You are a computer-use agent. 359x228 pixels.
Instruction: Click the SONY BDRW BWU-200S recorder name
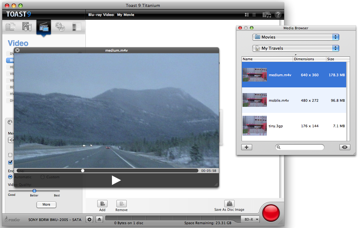pyautogui.click(x=55, y=220)
